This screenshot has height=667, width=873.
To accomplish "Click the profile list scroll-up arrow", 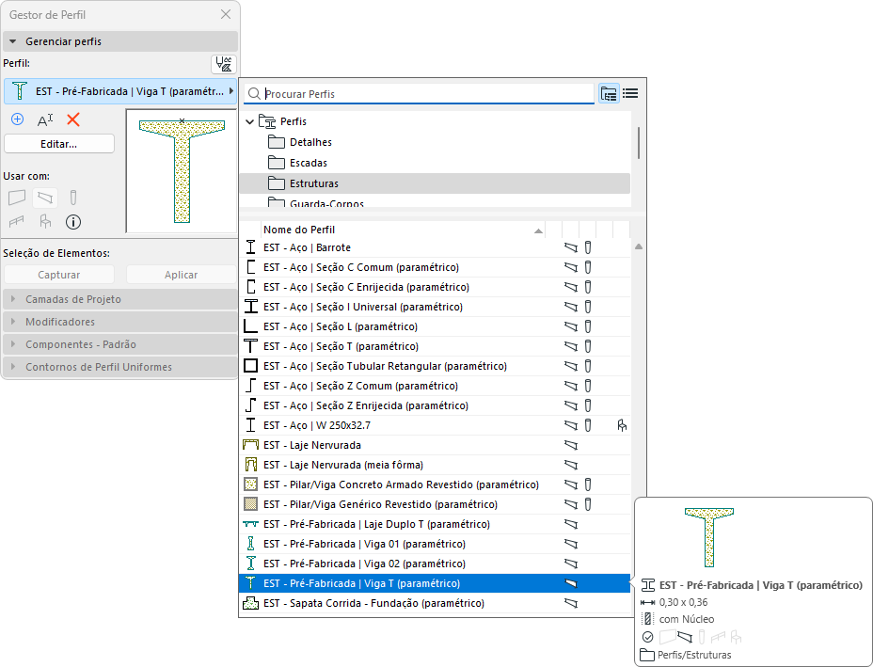I will tap(639, 246).
